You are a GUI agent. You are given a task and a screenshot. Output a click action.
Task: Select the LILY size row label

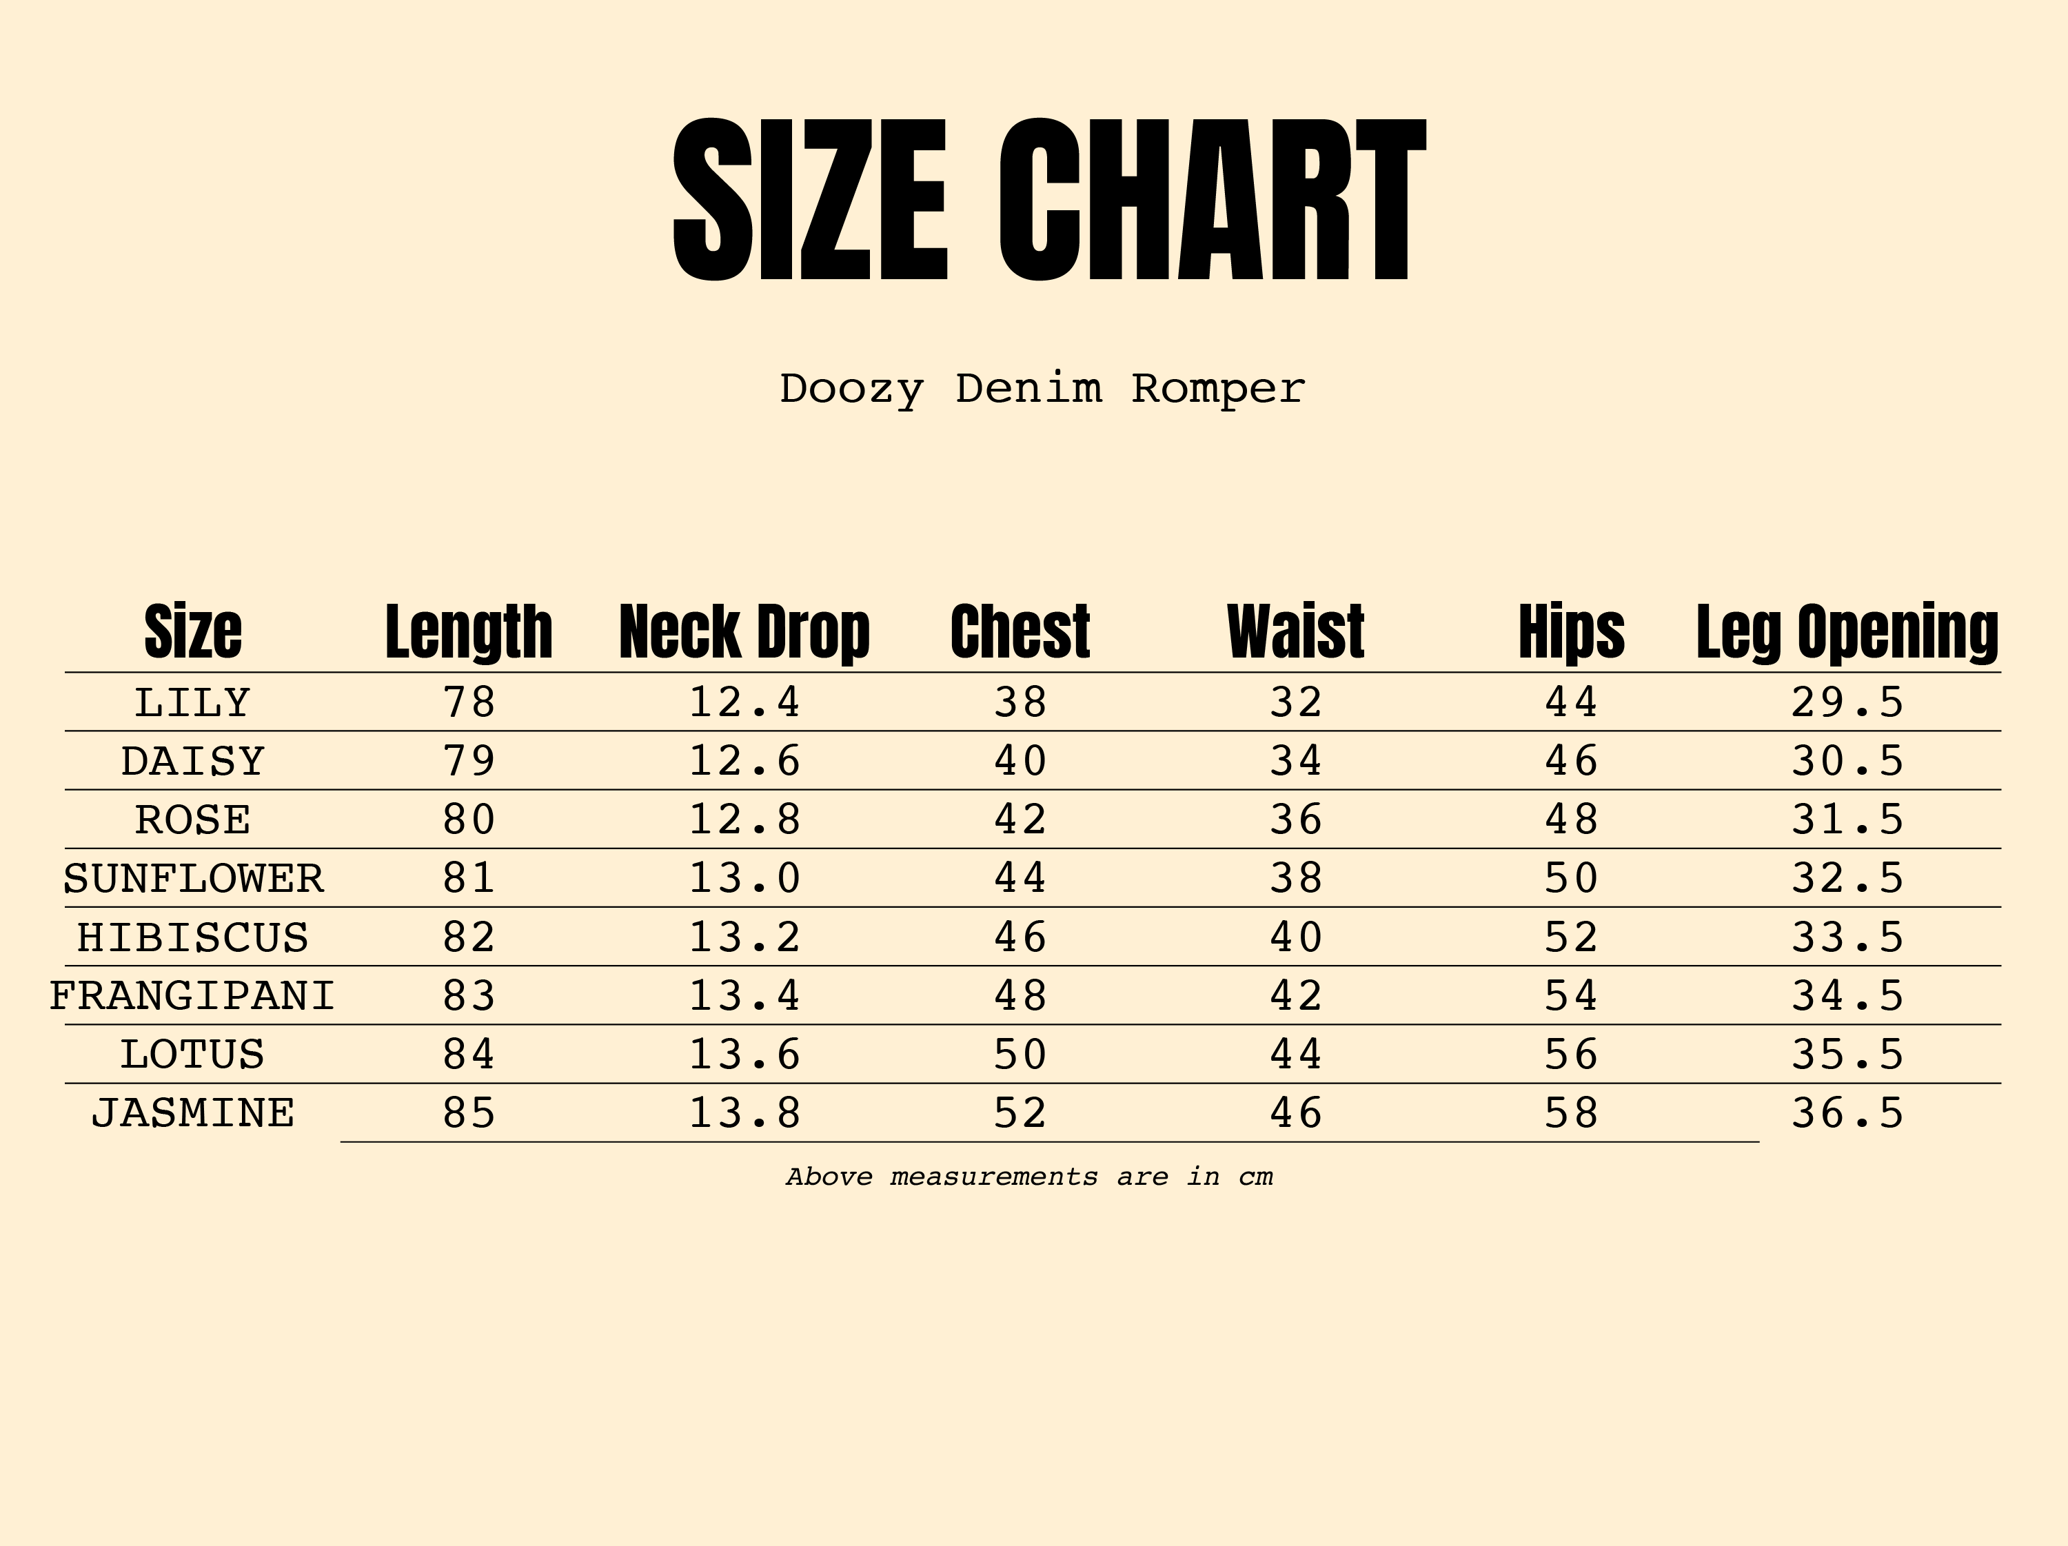[192, 703]
